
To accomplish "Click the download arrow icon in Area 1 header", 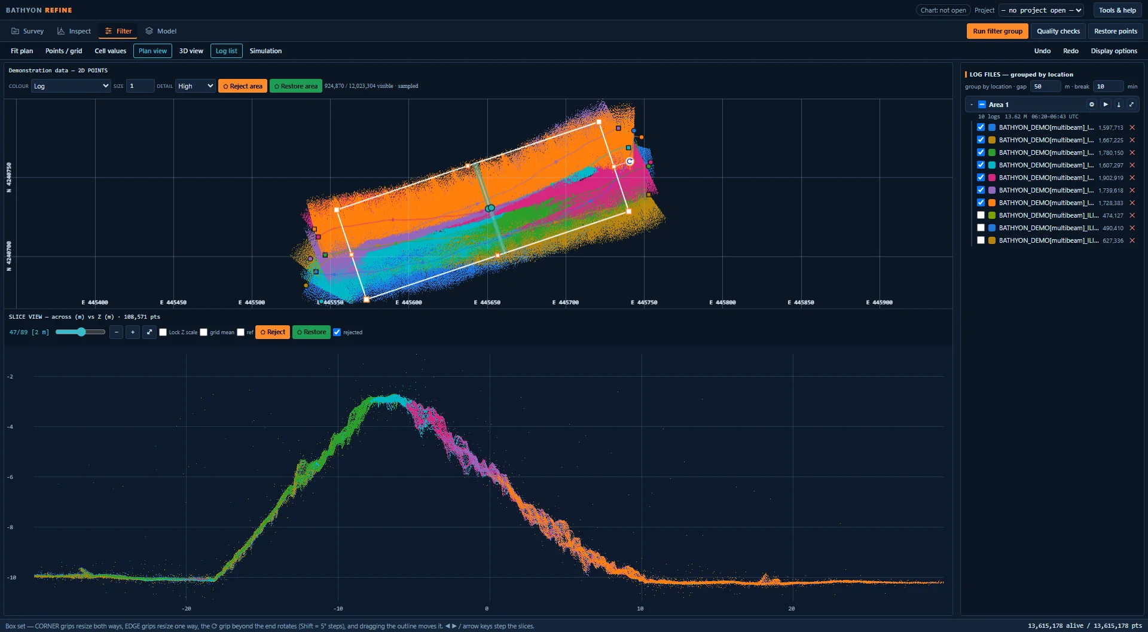I will point(1119,105).
